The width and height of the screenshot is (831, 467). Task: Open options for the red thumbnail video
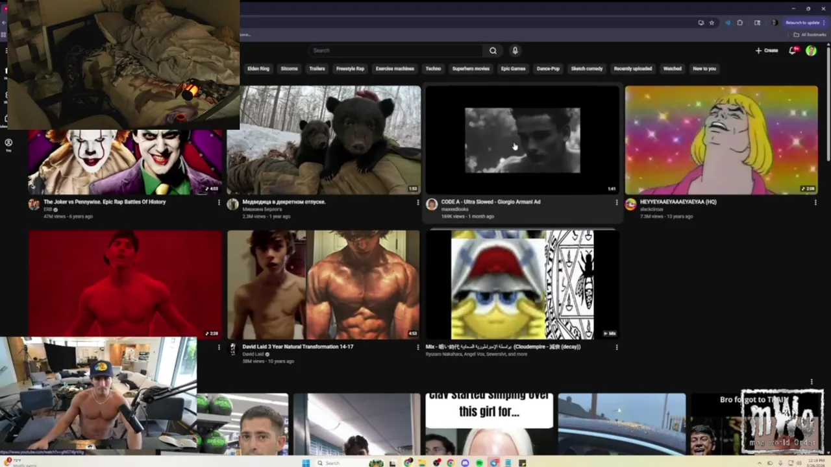[x=219, y=347]
